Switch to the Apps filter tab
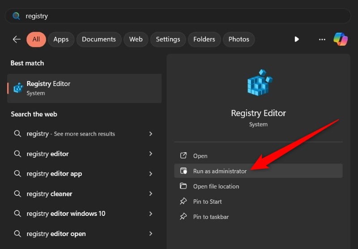 click(61, 39)
